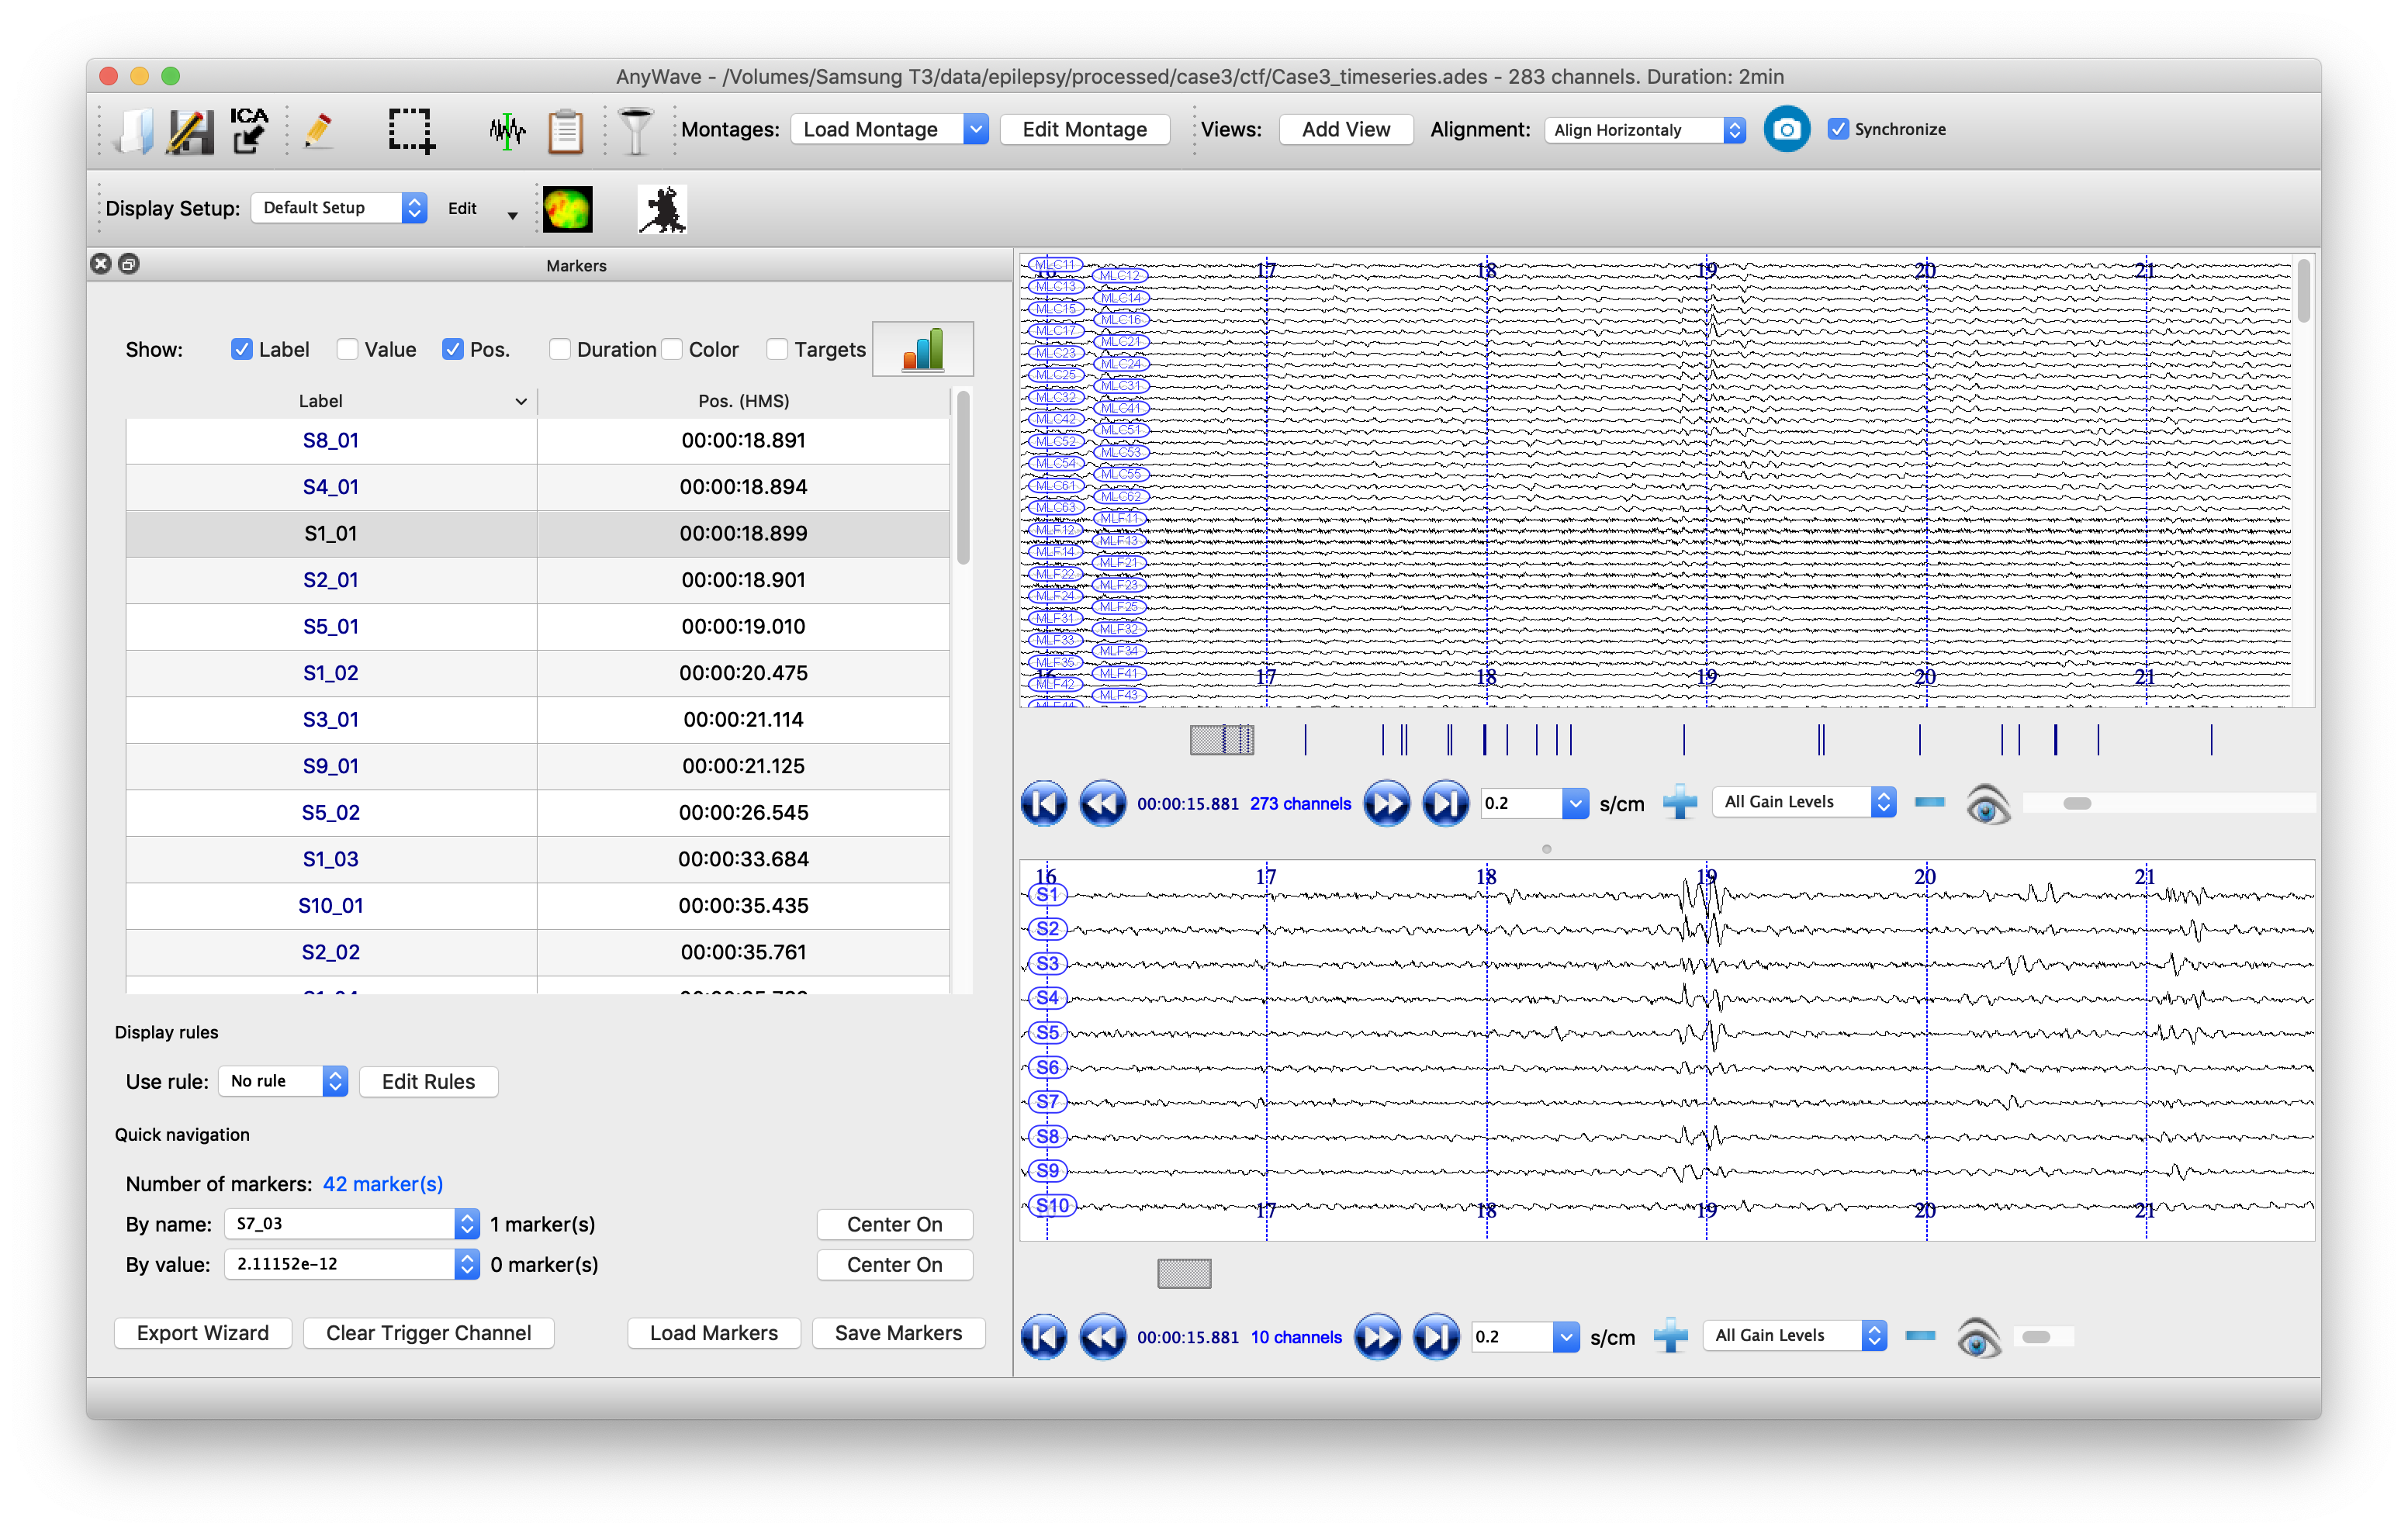The image size is (2408, 1534).
Task: Click the clipboard icon in toolbar
Action: tap(566, 131)
